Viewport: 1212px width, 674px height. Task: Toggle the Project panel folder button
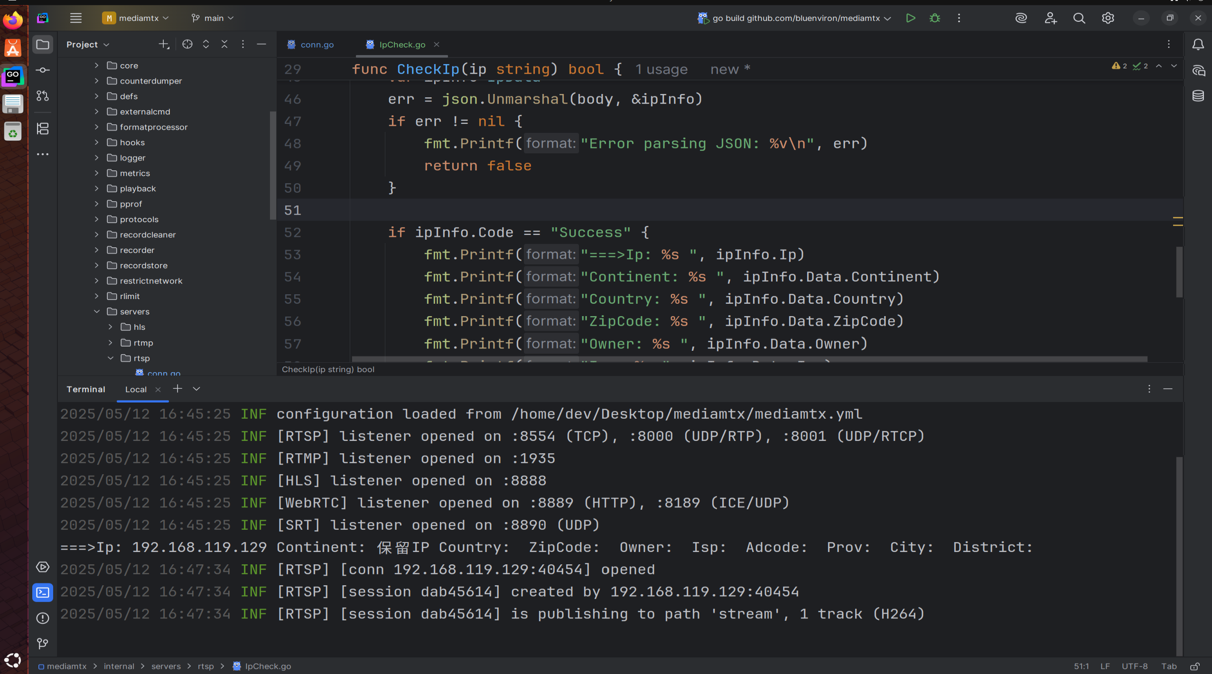43,45
